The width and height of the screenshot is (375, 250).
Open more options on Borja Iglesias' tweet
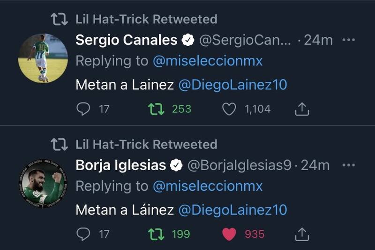[349, 165]
